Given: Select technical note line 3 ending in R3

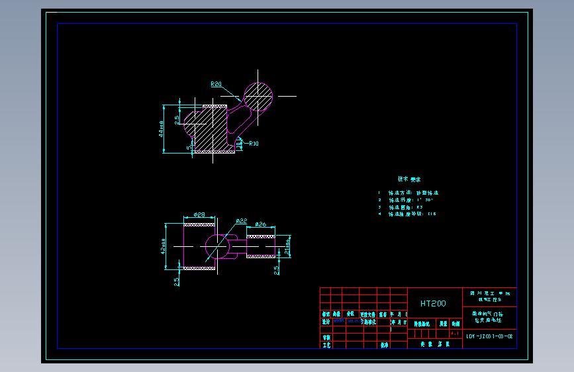Looking at the screenshot, I should point(401,207).
